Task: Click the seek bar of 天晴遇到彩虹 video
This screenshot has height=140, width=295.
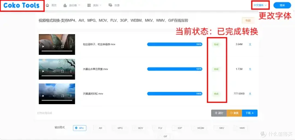Action: coord(57,100)
